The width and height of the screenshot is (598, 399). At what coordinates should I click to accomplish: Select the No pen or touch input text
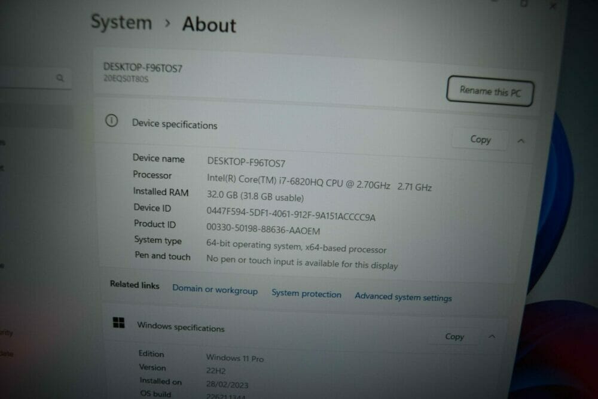tap(301, 262)
